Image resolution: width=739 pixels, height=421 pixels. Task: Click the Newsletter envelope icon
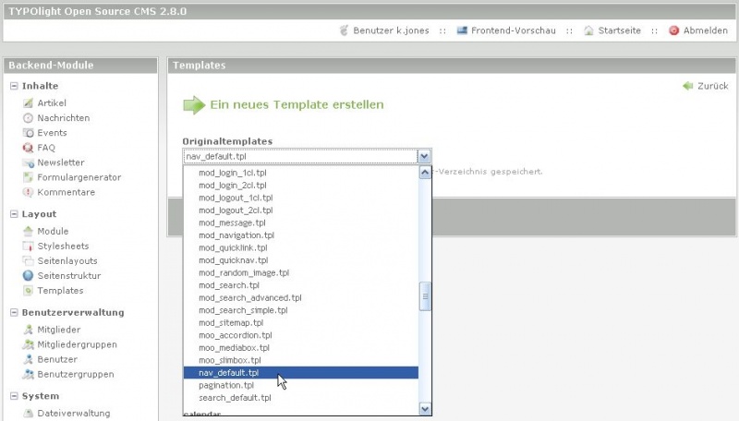28,162
